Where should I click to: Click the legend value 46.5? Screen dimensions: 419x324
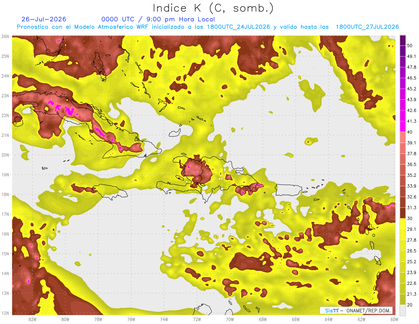tap(412, 78)
